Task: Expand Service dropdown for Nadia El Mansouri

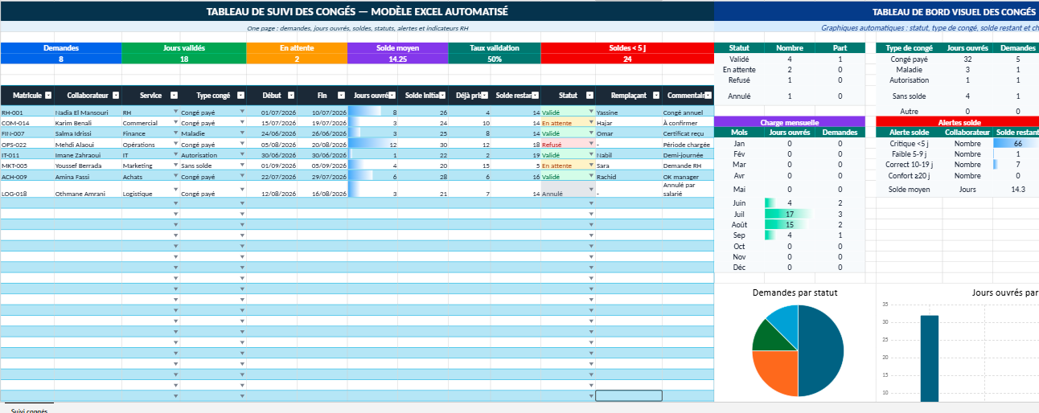Action: [175, 112]
